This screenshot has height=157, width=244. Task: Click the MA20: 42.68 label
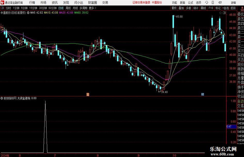pos(66,13)
